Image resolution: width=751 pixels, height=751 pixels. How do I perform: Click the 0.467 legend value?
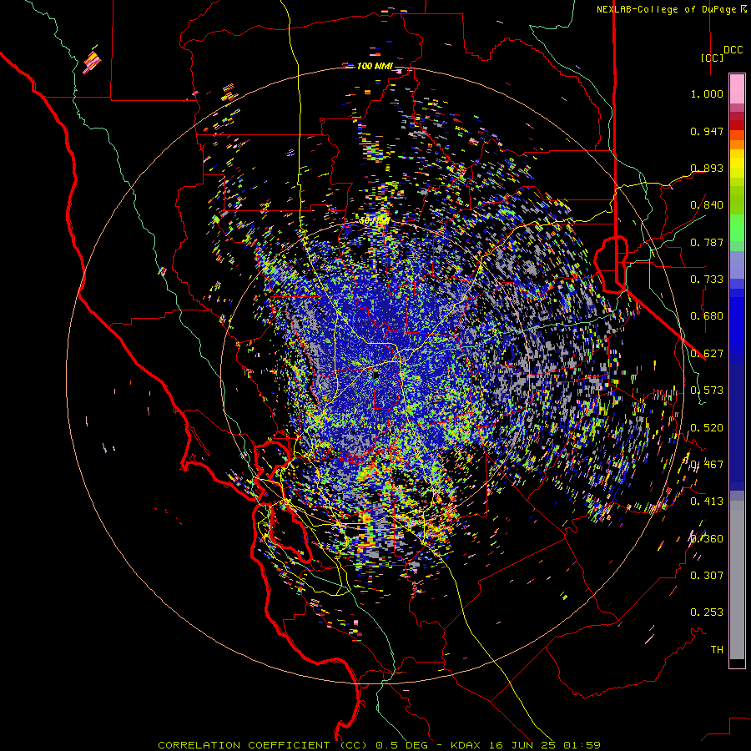[x=707, y=465]
